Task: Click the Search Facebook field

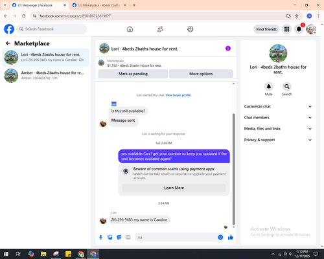Action: [x=52, y=29]
